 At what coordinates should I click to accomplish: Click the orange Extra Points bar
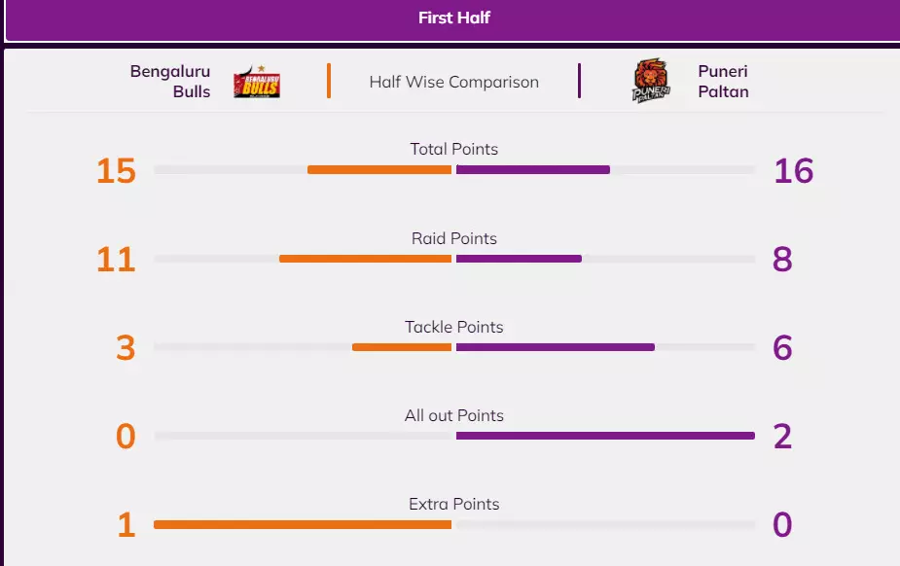tap(303, 524)
